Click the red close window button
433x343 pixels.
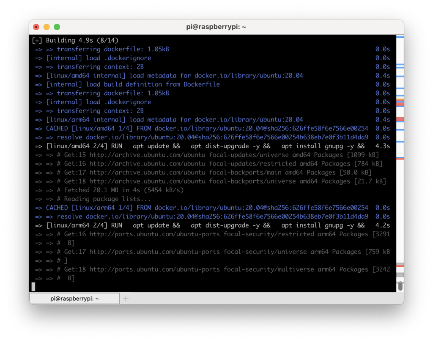[x=36, y=27]
